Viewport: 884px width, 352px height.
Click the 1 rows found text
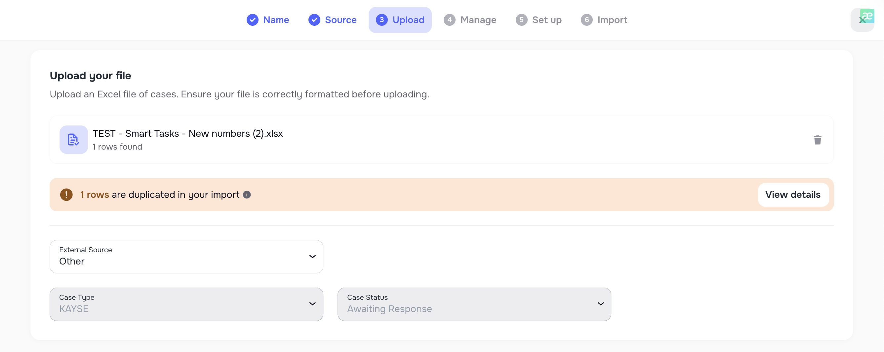pyautogui.click(x=118, y=147)
